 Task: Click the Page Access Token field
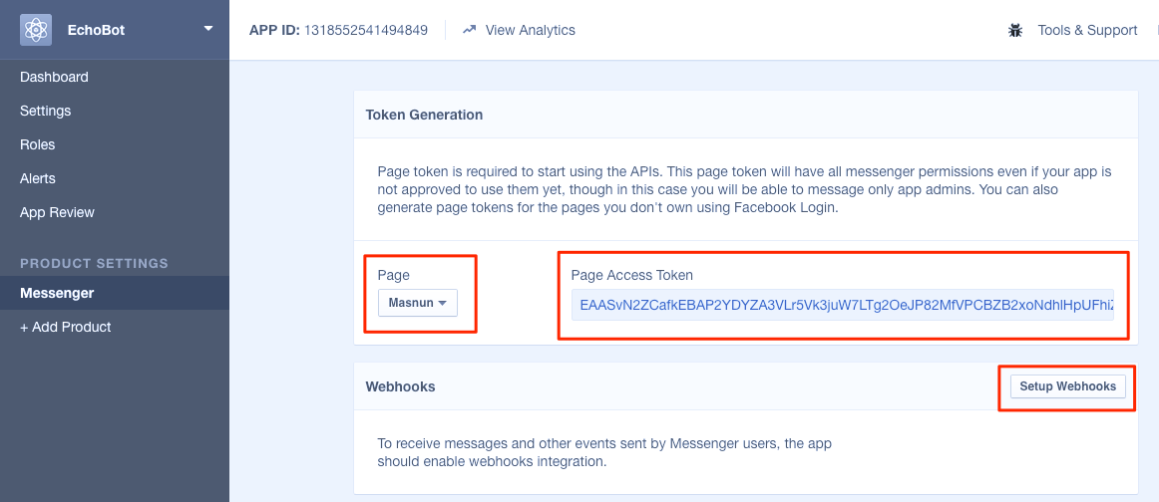click(842, 305)
